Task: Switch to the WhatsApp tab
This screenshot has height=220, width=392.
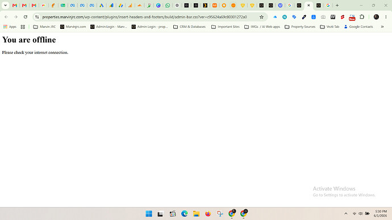Action: click(168, 5)
